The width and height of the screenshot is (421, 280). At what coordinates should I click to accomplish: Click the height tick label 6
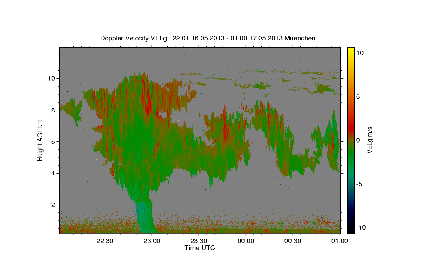point(53,141)
